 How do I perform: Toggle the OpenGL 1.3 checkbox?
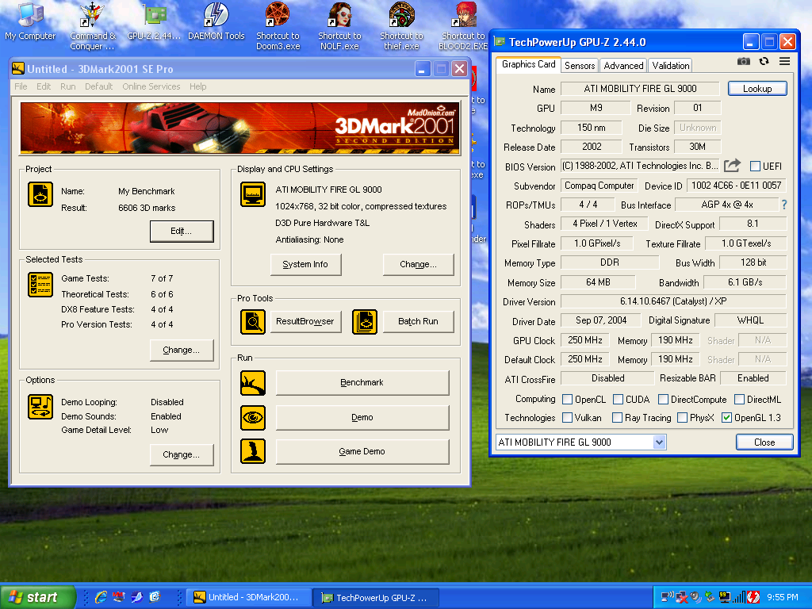726,418
